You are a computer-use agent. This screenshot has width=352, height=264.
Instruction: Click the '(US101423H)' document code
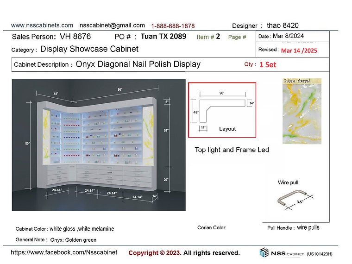[x=320, y=254]
